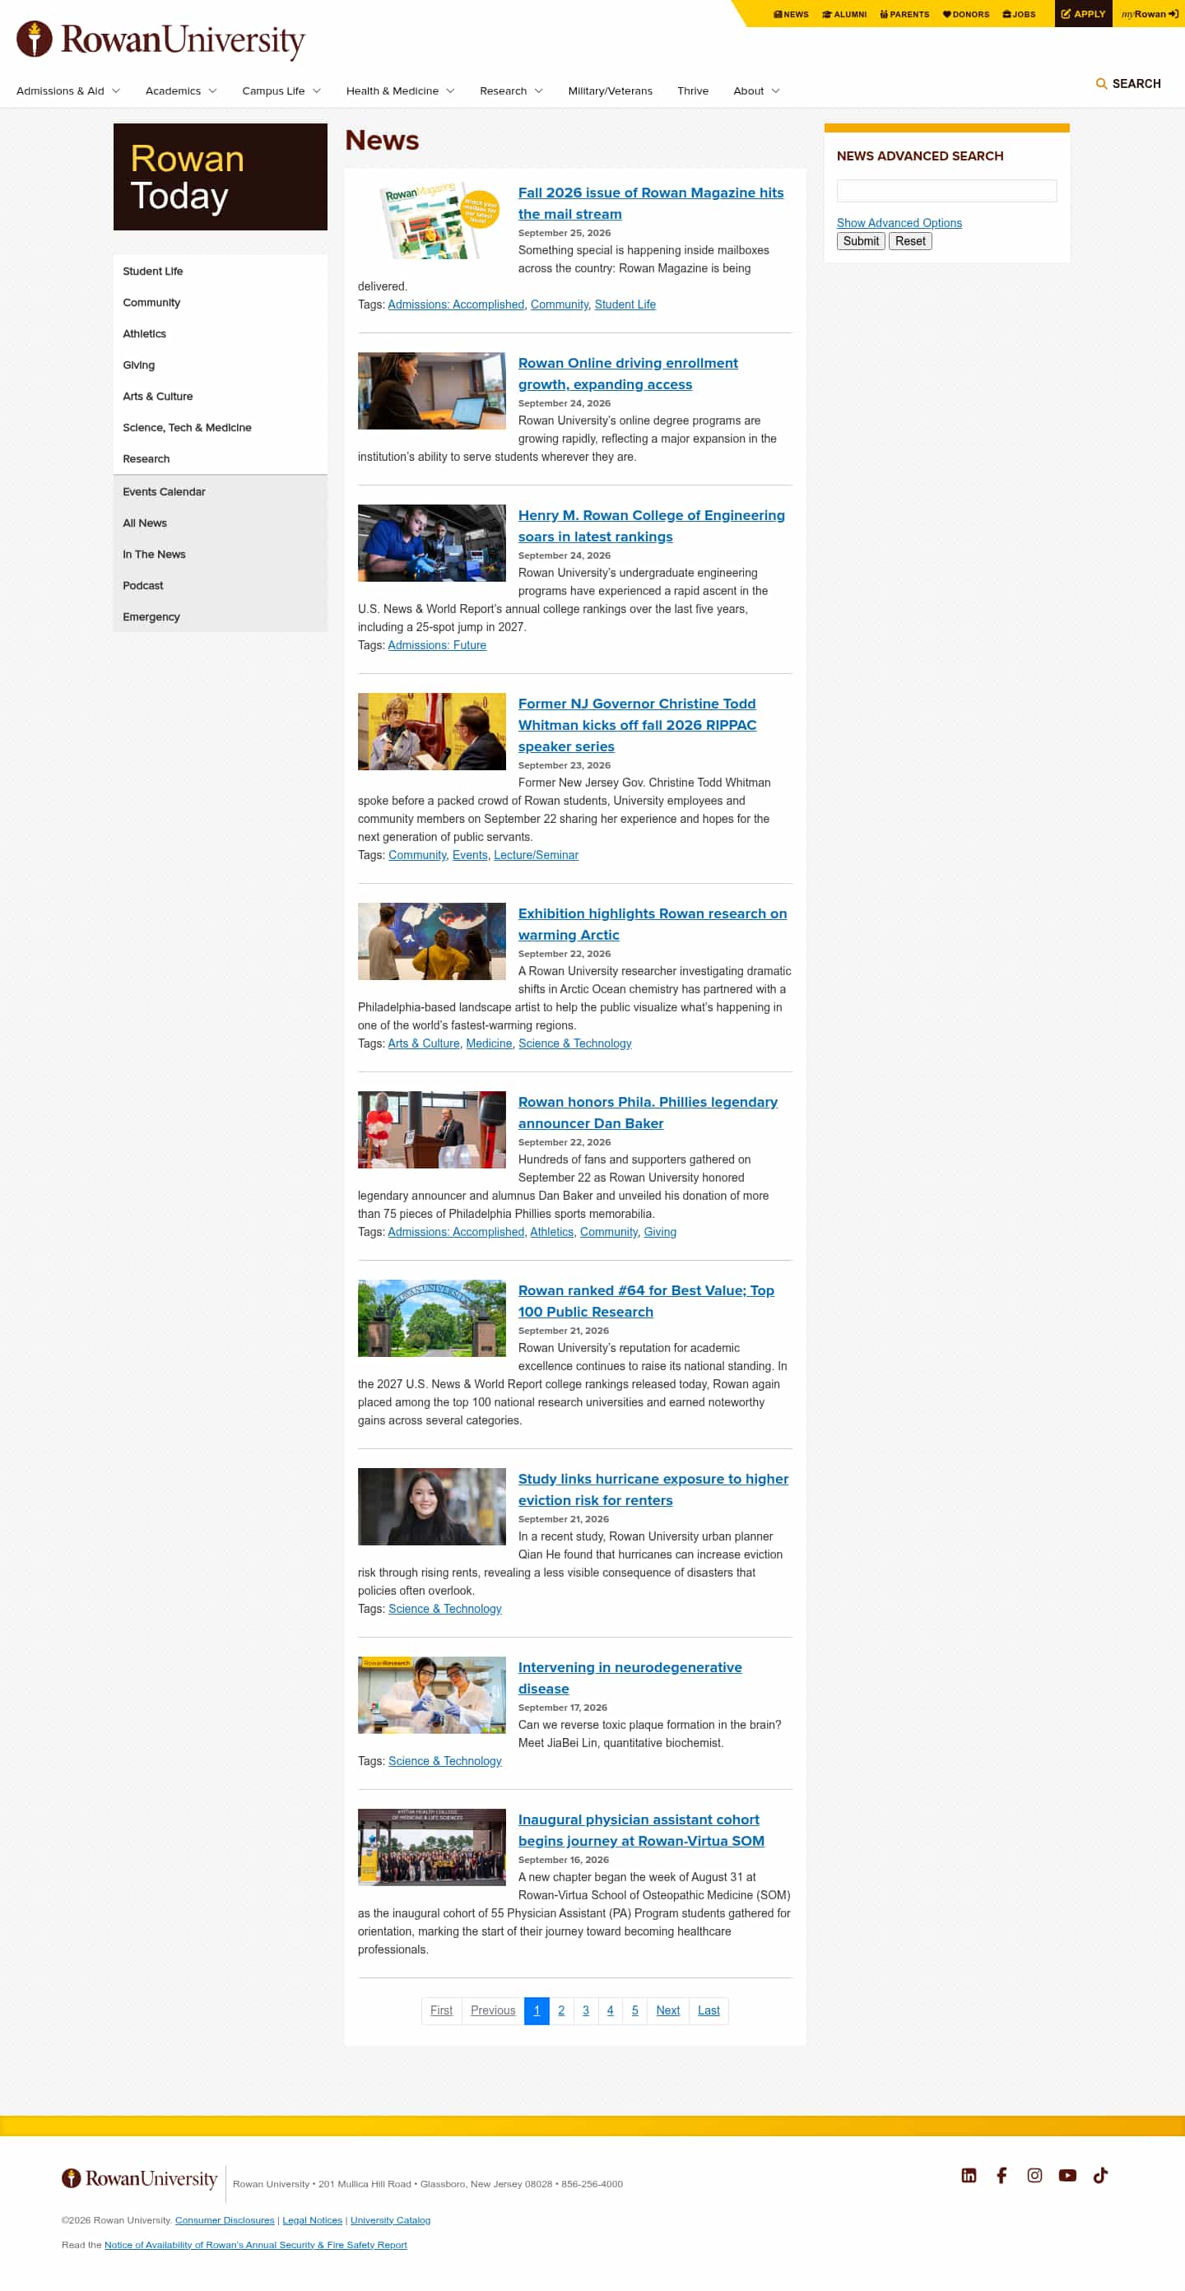
Task: Open Donors link in top bar
Action: tap(965, 14)
